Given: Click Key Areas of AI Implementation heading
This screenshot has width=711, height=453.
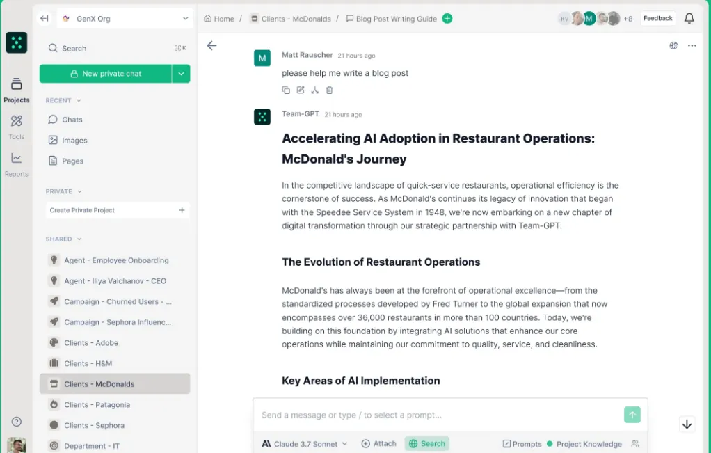Looking at the screenshot, I should tap(361, 381).
